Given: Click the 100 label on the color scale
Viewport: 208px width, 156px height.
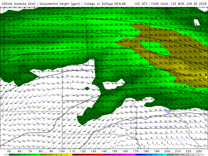Looking at the screenshot, I should pos(62,151).
